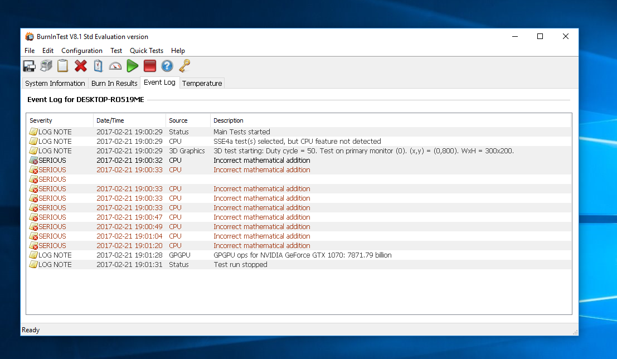Select the '3D test starting: Duty cycle = 50' description
617x359 pixels.
363,151
